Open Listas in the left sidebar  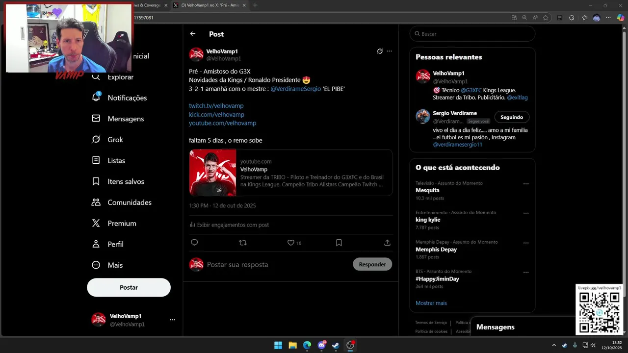109,160
